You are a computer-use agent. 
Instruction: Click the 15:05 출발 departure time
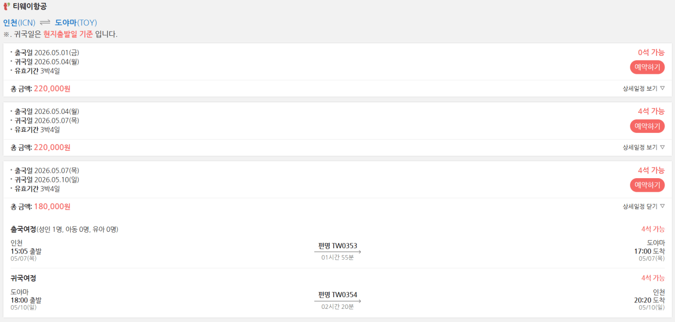[x=26, y=251]
